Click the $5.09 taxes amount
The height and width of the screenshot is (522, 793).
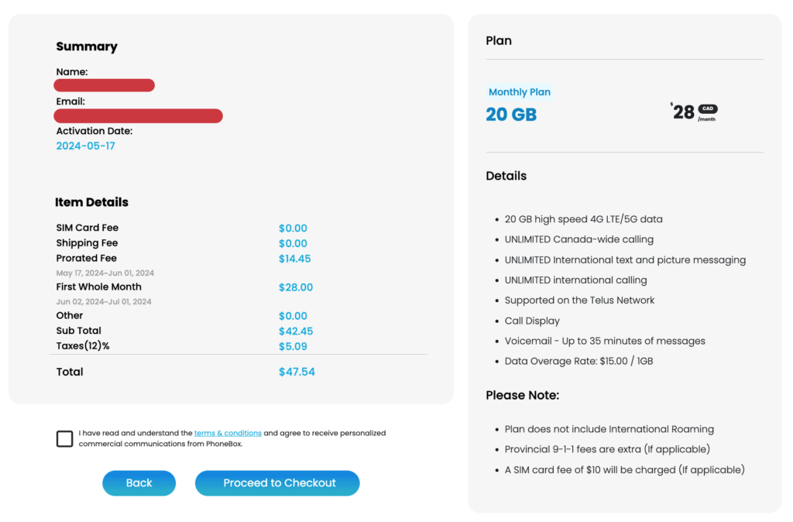293,347
